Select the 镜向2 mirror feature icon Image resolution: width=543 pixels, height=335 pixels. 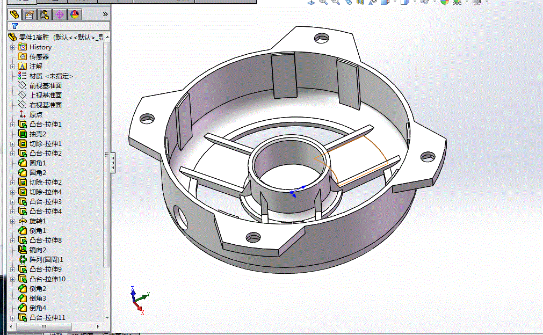[23, 250]
